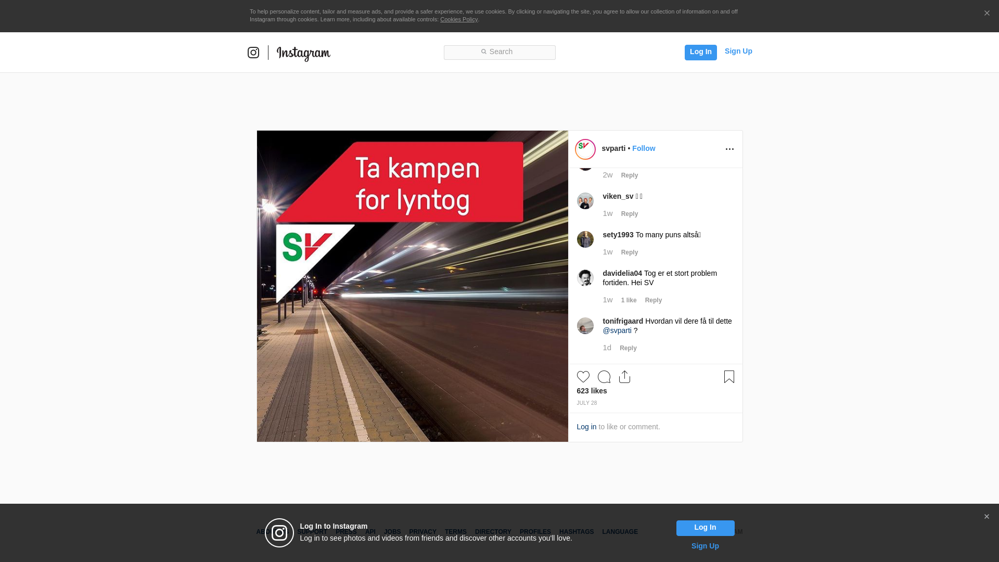Open the API footer link
999x562 pixels.
tap(370, 532)
